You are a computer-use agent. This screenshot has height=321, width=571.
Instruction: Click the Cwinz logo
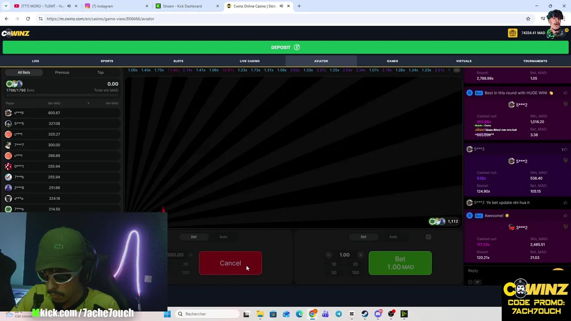pyautogui.click(x=16, y=33)
